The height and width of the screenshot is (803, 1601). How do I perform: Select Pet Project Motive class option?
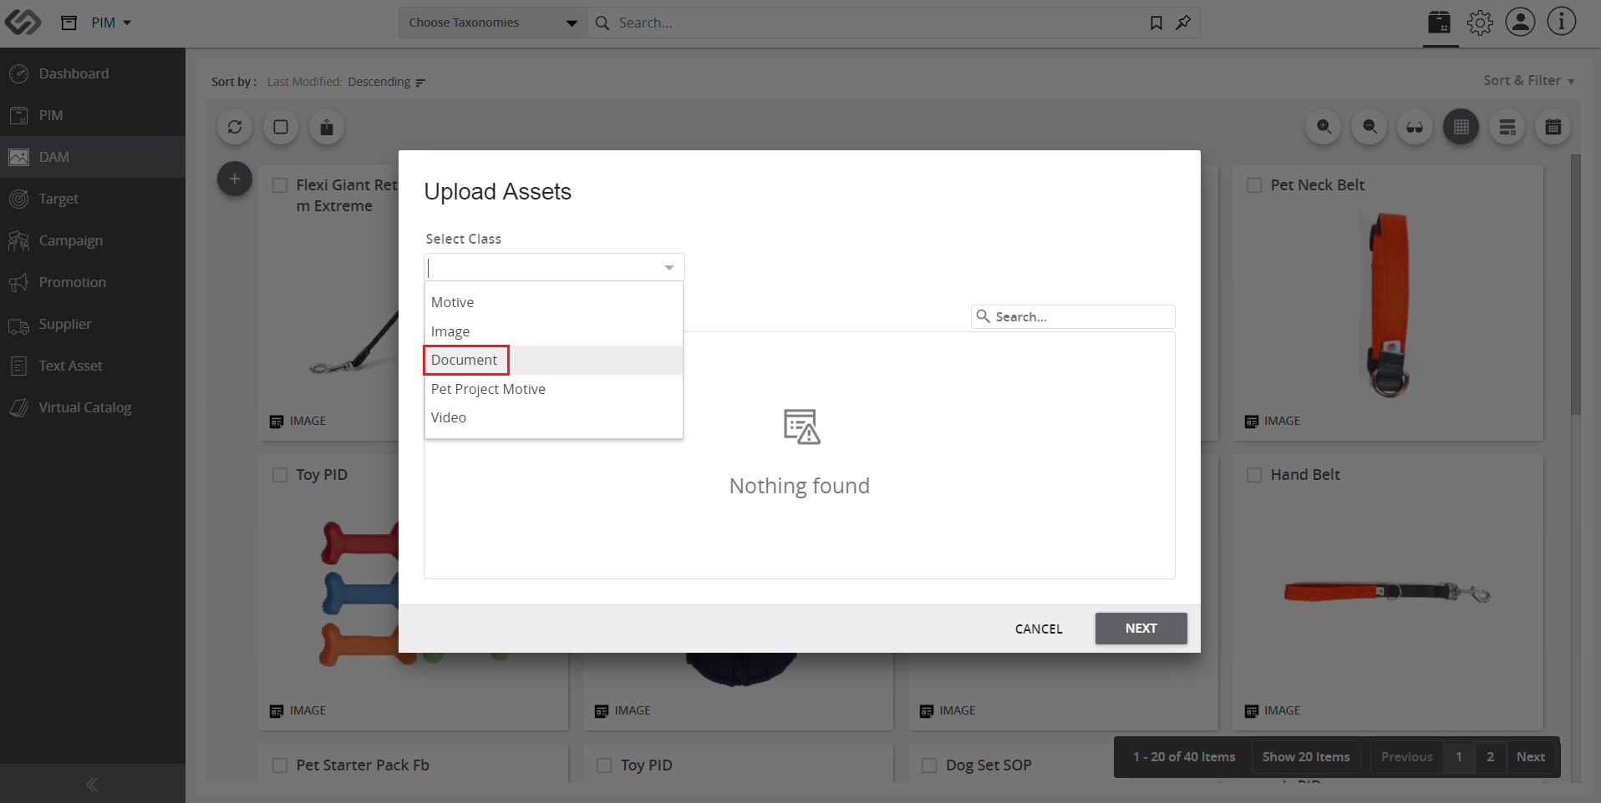(x=554, y=389)
